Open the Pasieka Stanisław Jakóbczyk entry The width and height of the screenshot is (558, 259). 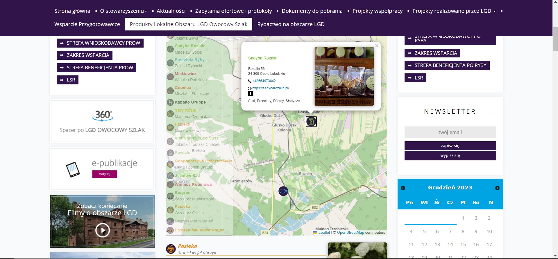click(x=187, y=246)
